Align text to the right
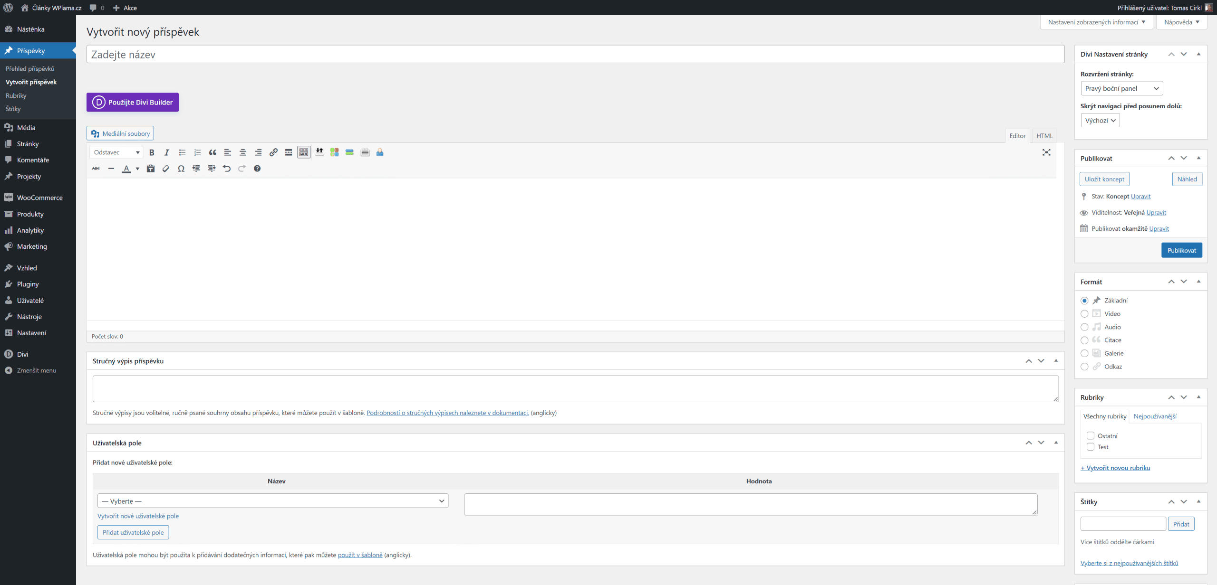This screenshot has height=585, width=1217. click(258, 152)
